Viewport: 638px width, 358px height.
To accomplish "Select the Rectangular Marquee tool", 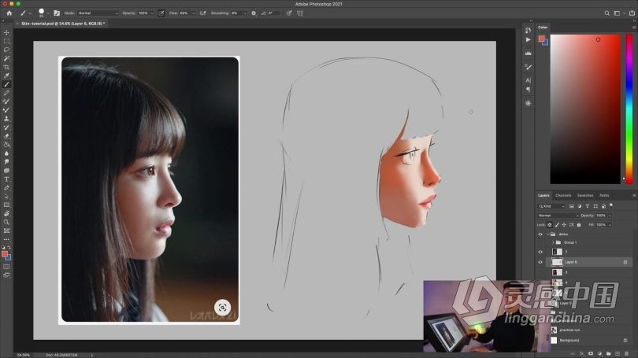I will [6, 41].
